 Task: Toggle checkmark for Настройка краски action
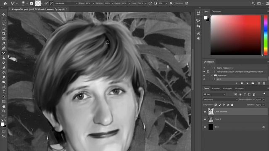[204, 72]
